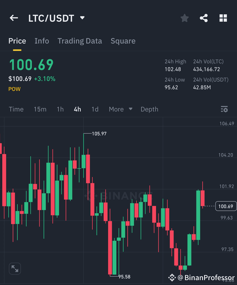Viewport: 237px width, 285px height.
Task: Click the POW token tag
Action: click(14, 89)
